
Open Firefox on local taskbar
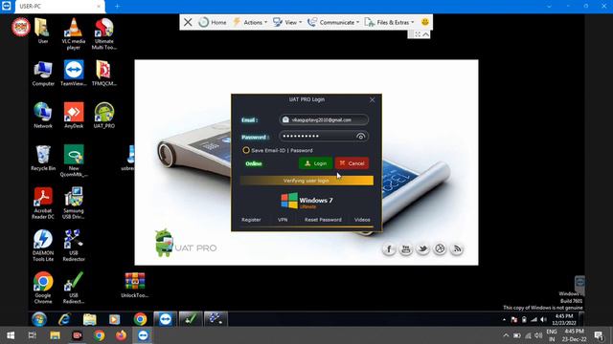point(121,335)
